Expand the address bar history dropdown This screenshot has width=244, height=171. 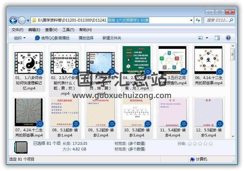tap(191, 20)
